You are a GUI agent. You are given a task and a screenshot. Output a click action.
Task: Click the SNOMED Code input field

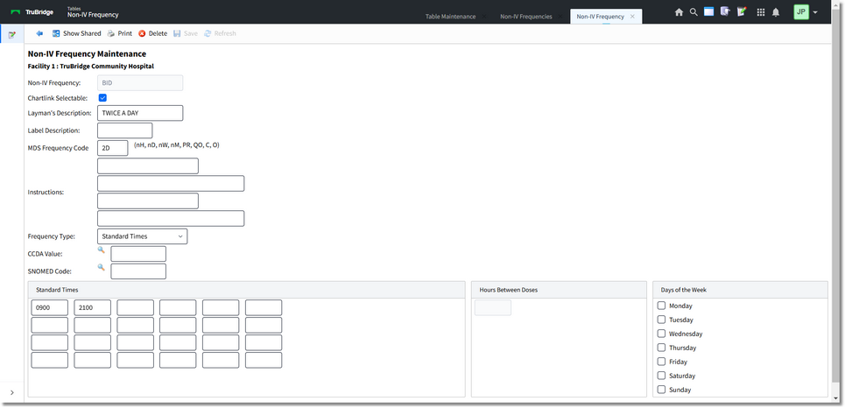[x=138, y=271]
